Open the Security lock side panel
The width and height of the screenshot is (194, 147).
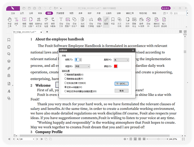[9, 75]
